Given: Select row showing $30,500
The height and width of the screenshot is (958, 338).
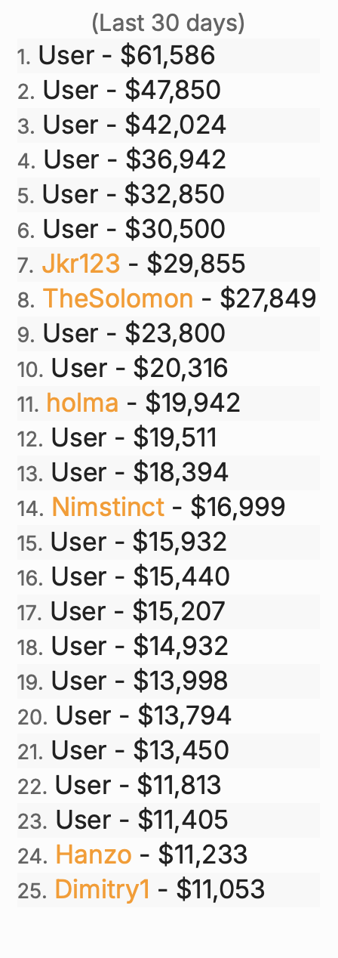Looking at the screenshot, I should coord(169,229).
